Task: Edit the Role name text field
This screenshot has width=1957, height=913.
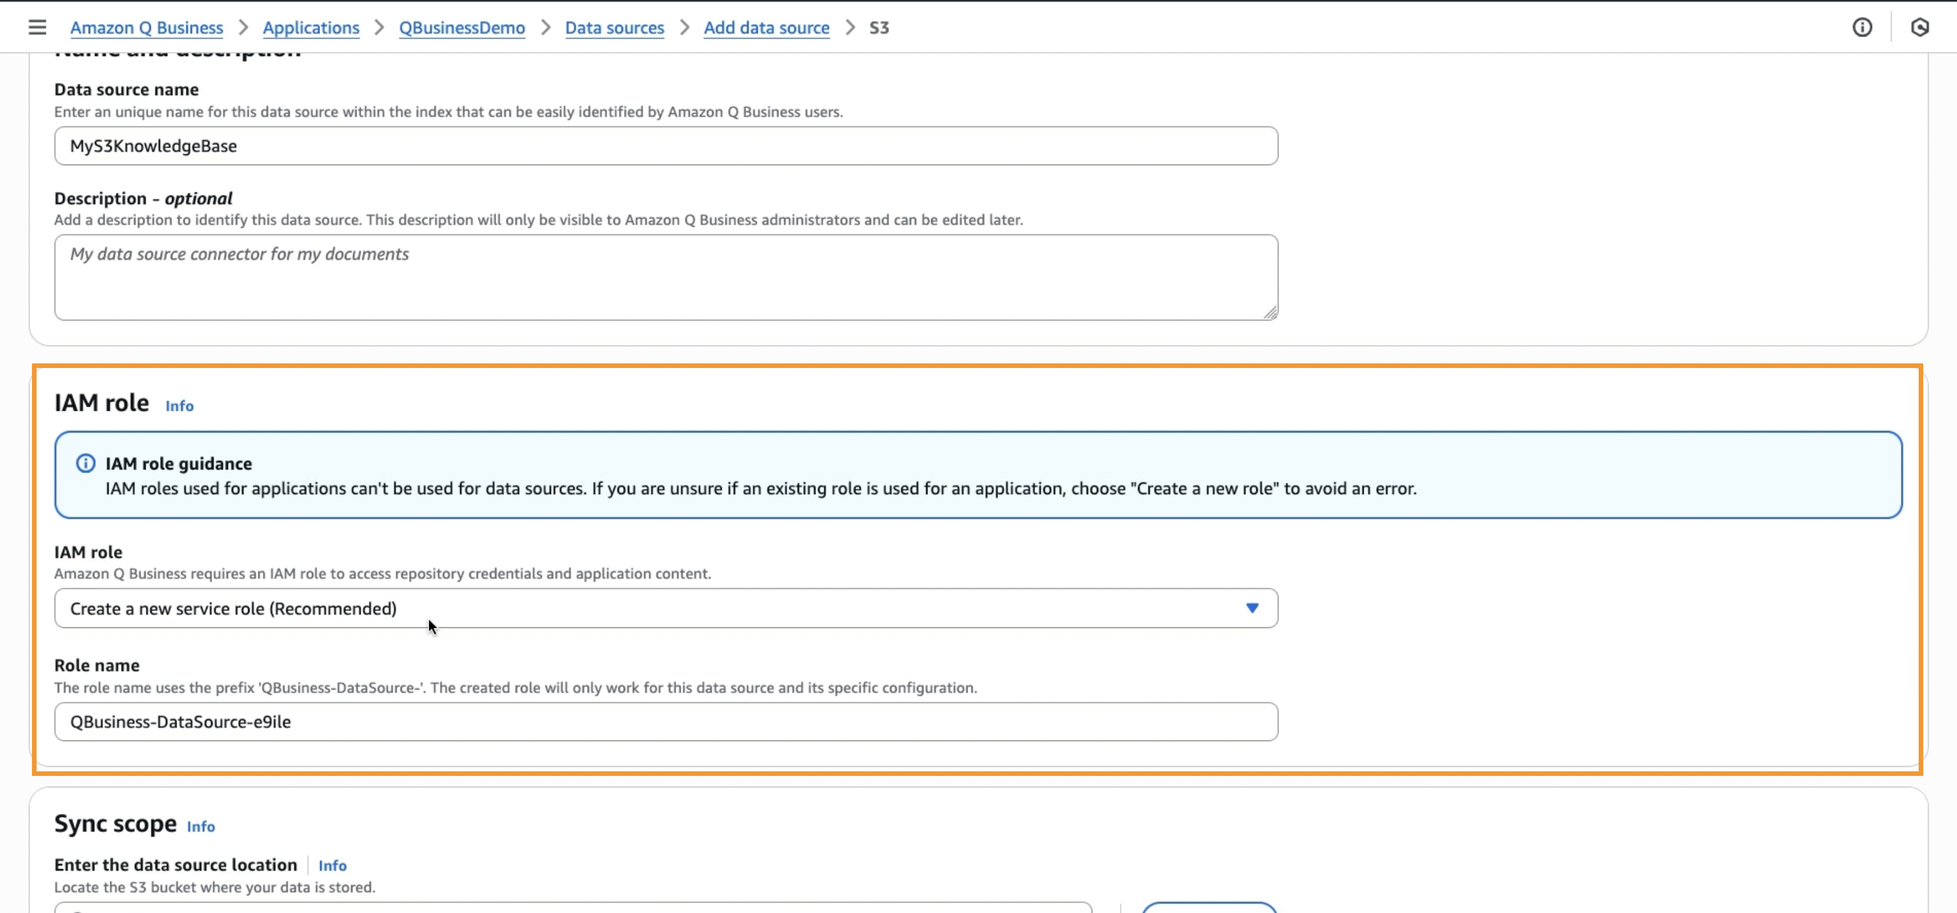Action: click(665, 722)
